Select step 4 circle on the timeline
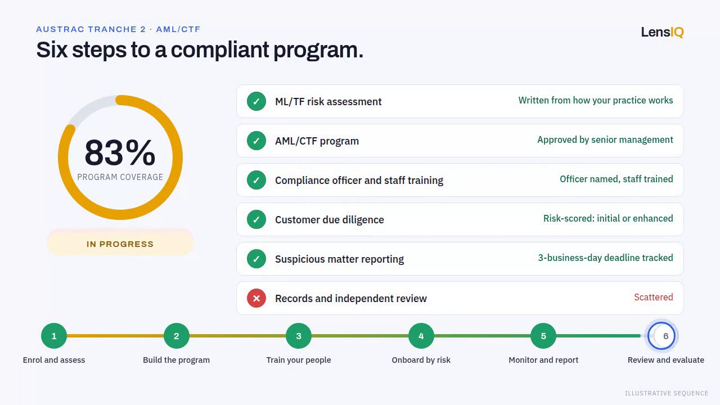This screenshot has height=405, width=720. [421, 336]
